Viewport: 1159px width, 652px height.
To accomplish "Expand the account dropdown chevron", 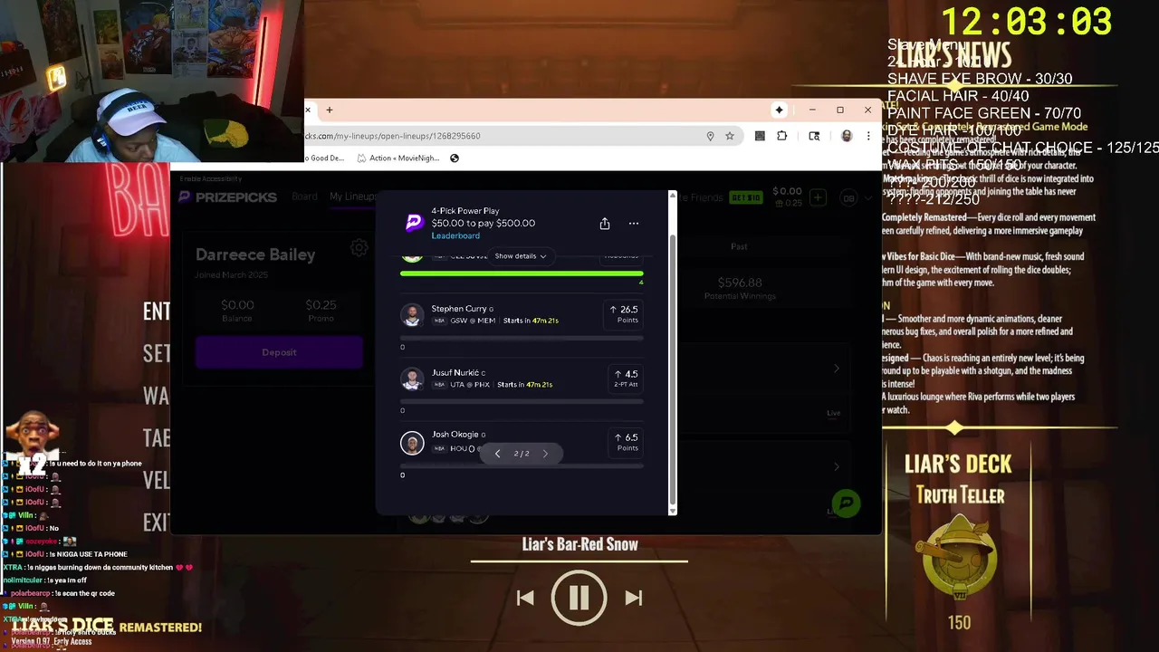I will [x=869, y=197].
